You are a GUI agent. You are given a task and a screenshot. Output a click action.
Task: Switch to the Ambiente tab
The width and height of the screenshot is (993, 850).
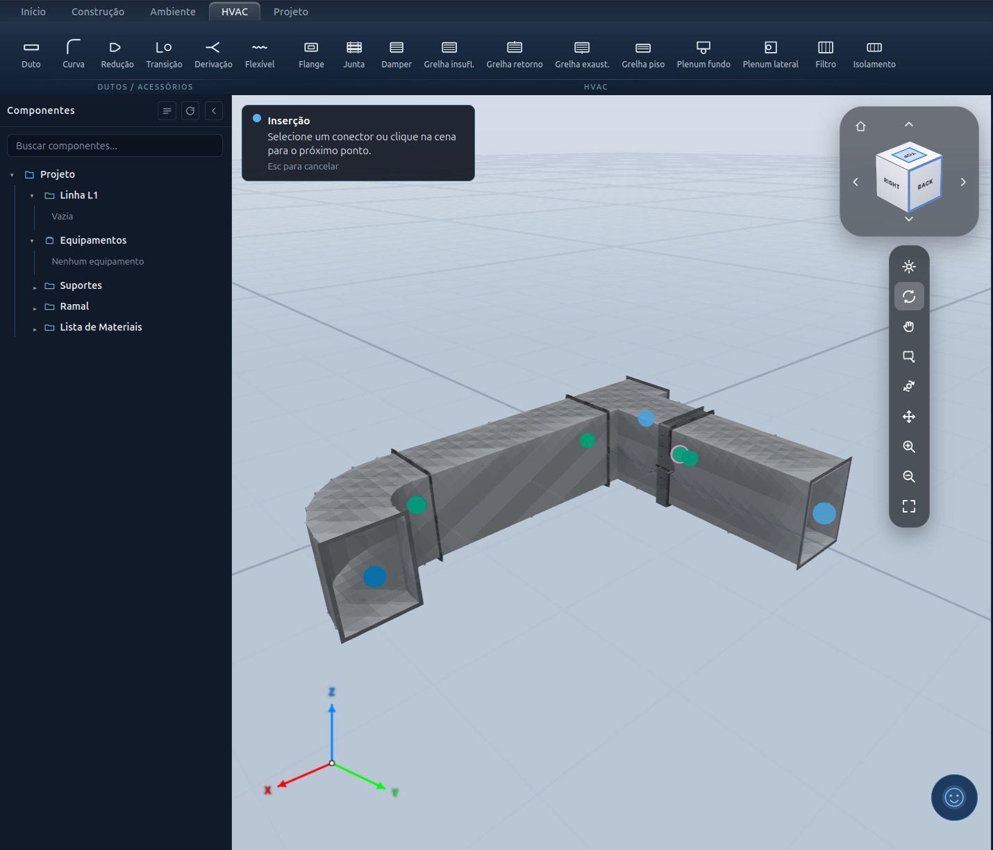pyautogui.click(x=173, y=12)
